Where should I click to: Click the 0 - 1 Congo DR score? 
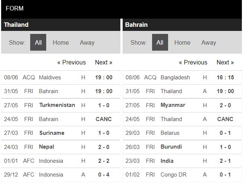pyautogui.click(x=225, y=175)
